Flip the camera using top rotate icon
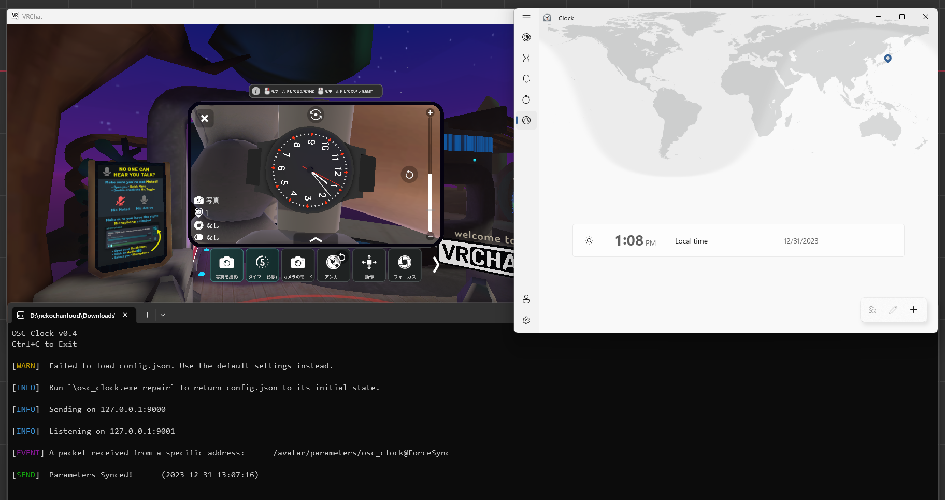Viewport: 945px width, 500px height. tap(316, 115)
